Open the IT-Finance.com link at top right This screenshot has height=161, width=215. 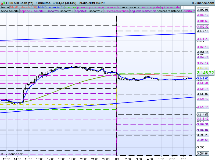coord(203,3)
